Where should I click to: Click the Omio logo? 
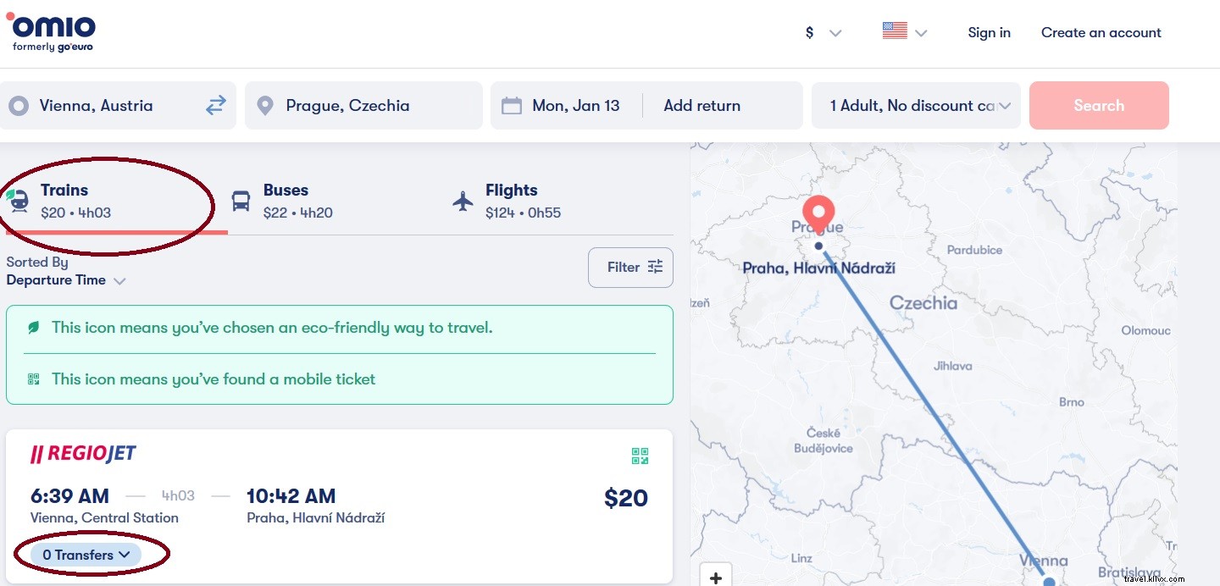(x=51, y=31)
